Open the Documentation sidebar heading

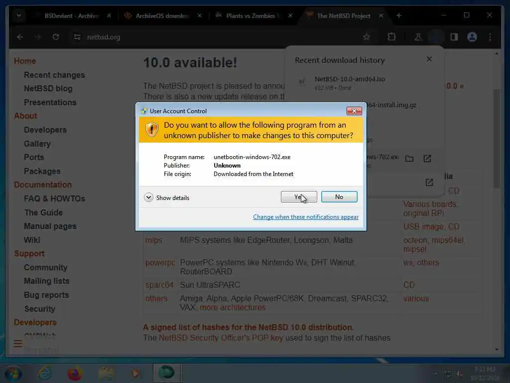pyautogui.click(x=43, y=185)
